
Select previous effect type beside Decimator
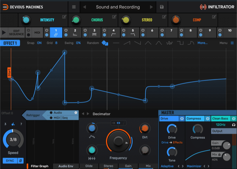tap(83, 114)
